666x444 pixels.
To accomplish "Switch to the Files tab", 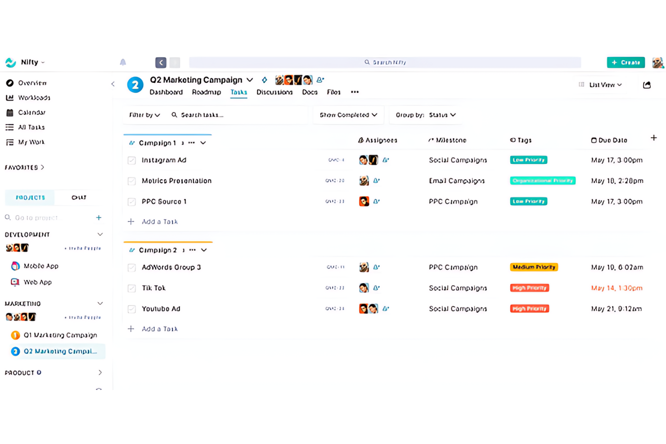I will pyautogui.click(x=333, y=92).
